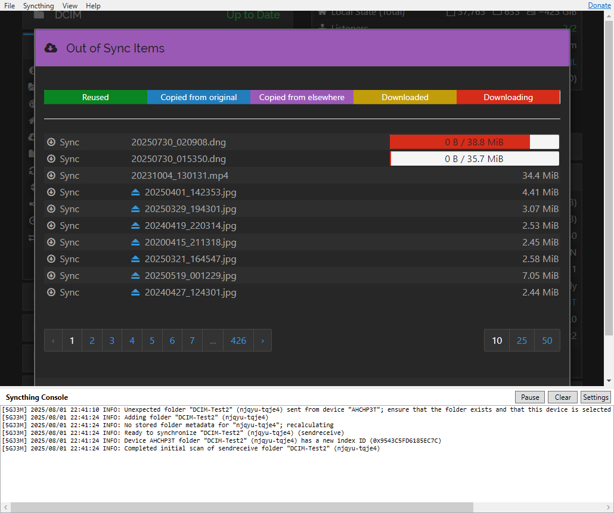The width and height of the screenshot is (614, 513).
Task: Click the 34.4 MiB size value
Action: click(541, 175)
